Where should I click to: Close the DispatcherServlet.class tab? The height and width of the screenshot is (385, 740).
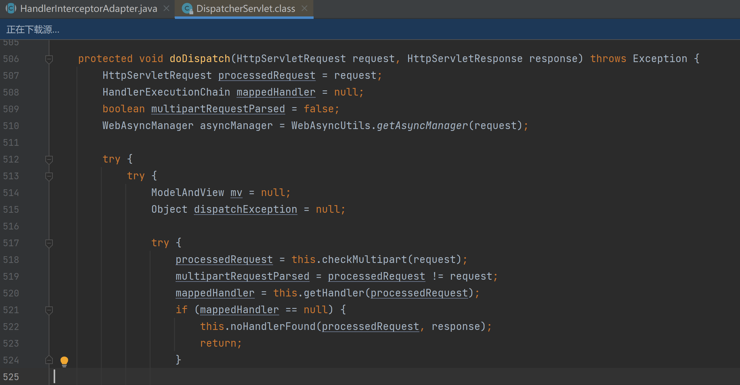tap(304, 9)
